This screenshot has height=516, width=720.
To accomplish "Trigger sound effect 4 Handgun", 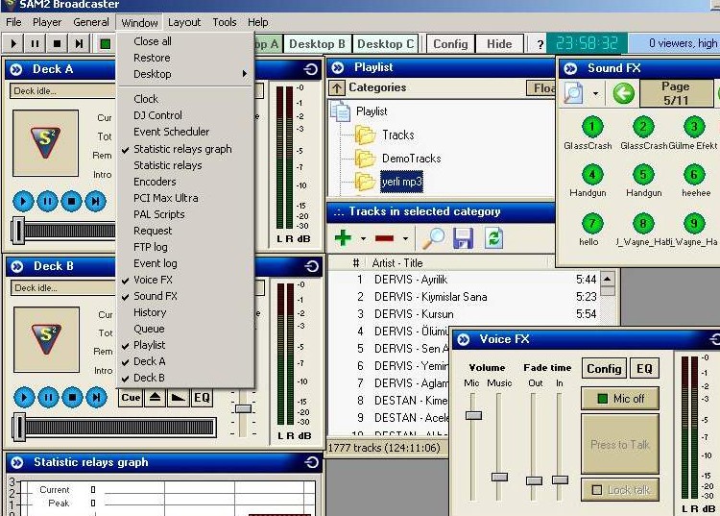I will [592, 175].
